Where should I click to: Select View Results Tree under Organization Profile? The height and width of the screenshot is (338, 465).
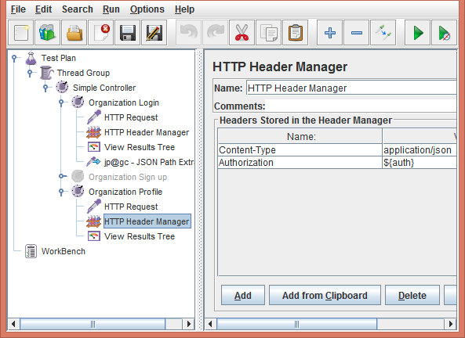click(x=140, y=236)
